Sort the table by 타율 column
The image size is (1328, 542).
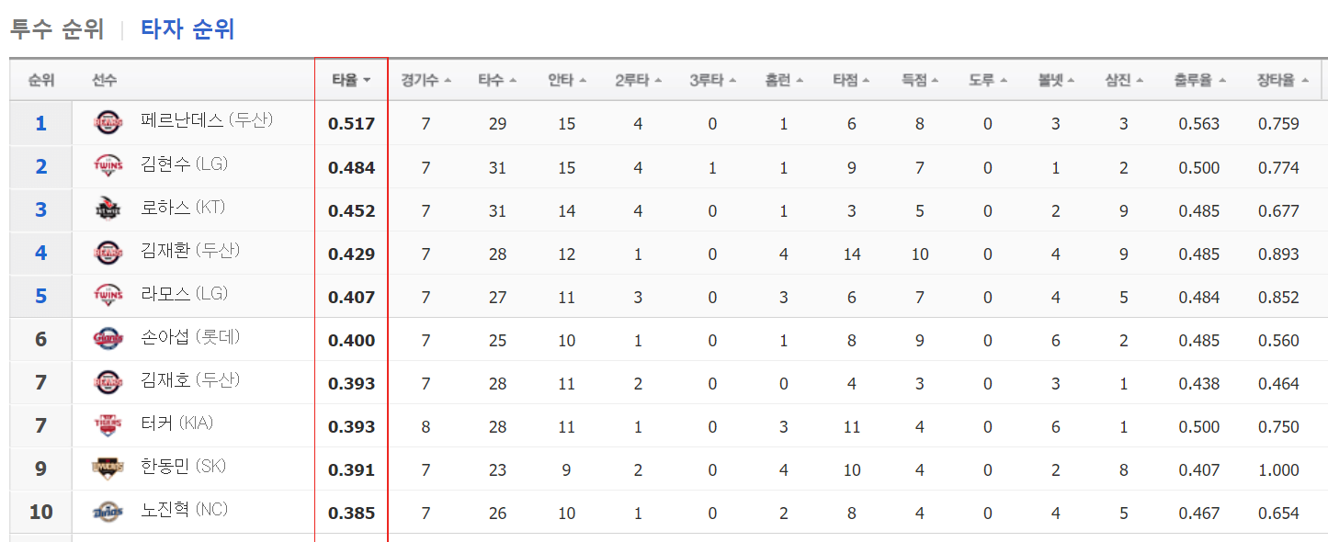351,80
